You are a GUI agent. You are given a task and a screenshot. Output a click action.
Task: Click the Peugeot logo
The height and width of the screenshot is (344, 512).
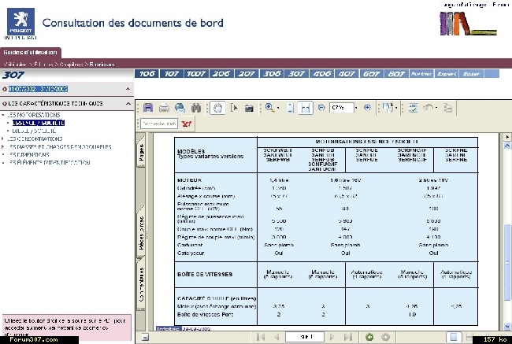[x=21, y=21]
